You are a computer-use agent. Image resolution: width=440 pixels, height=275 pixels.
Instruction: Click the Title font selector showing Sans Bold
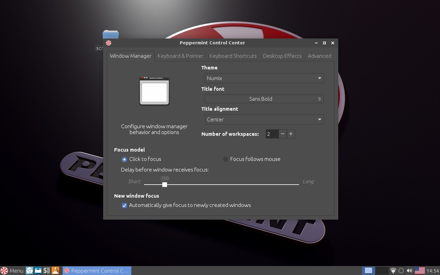(x=264, y=99)
